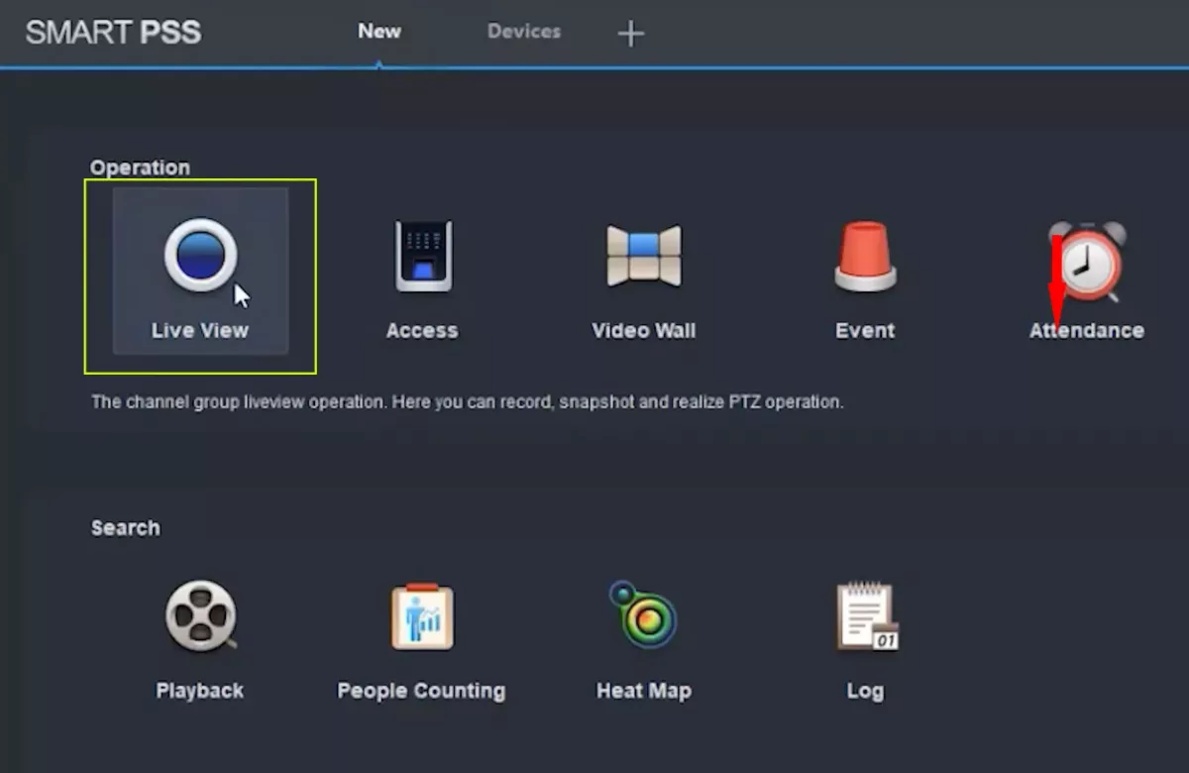Select the Heat Map icon
1189x773 pixels.
coord(643,614)
